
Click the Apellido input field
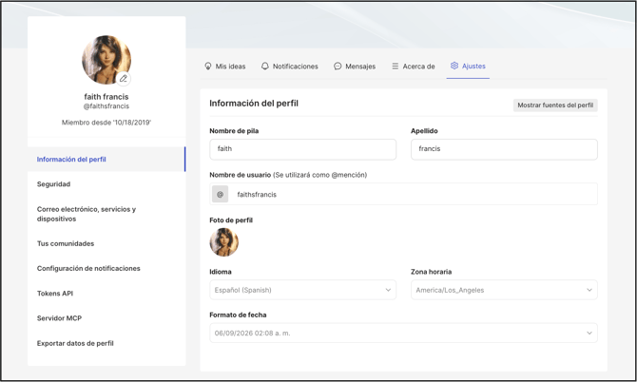(x=504, y=149)
